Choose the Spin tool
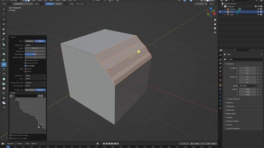 point(4,84)
